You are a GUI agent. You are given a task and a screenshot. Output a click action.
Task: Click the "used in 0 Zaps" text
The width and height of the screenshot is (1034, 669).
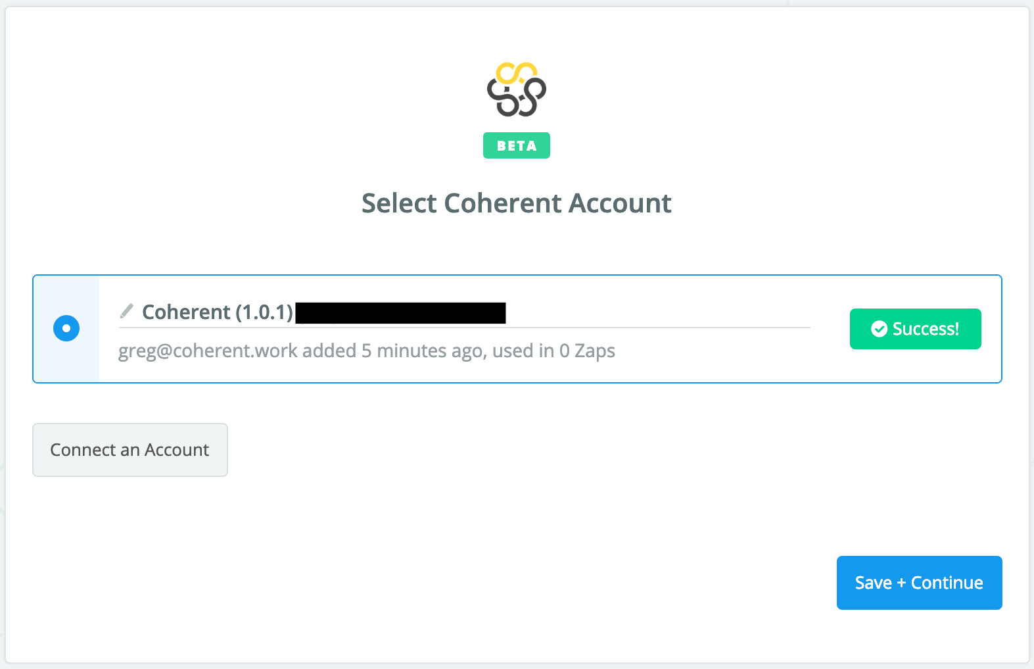(553, 351)
